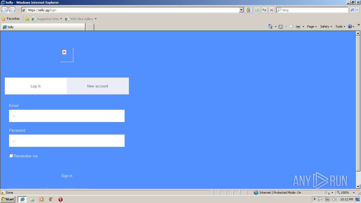Click the Refresh page icon
361x203 pixels.
pyautogui.click(x=264, y=10)
